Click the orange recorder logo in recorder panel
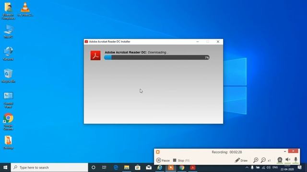 [158, 152]
